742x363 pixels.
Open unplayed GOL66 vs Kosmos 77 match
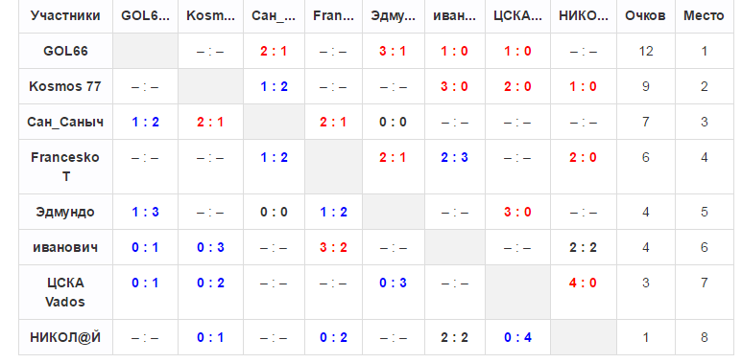210,51
